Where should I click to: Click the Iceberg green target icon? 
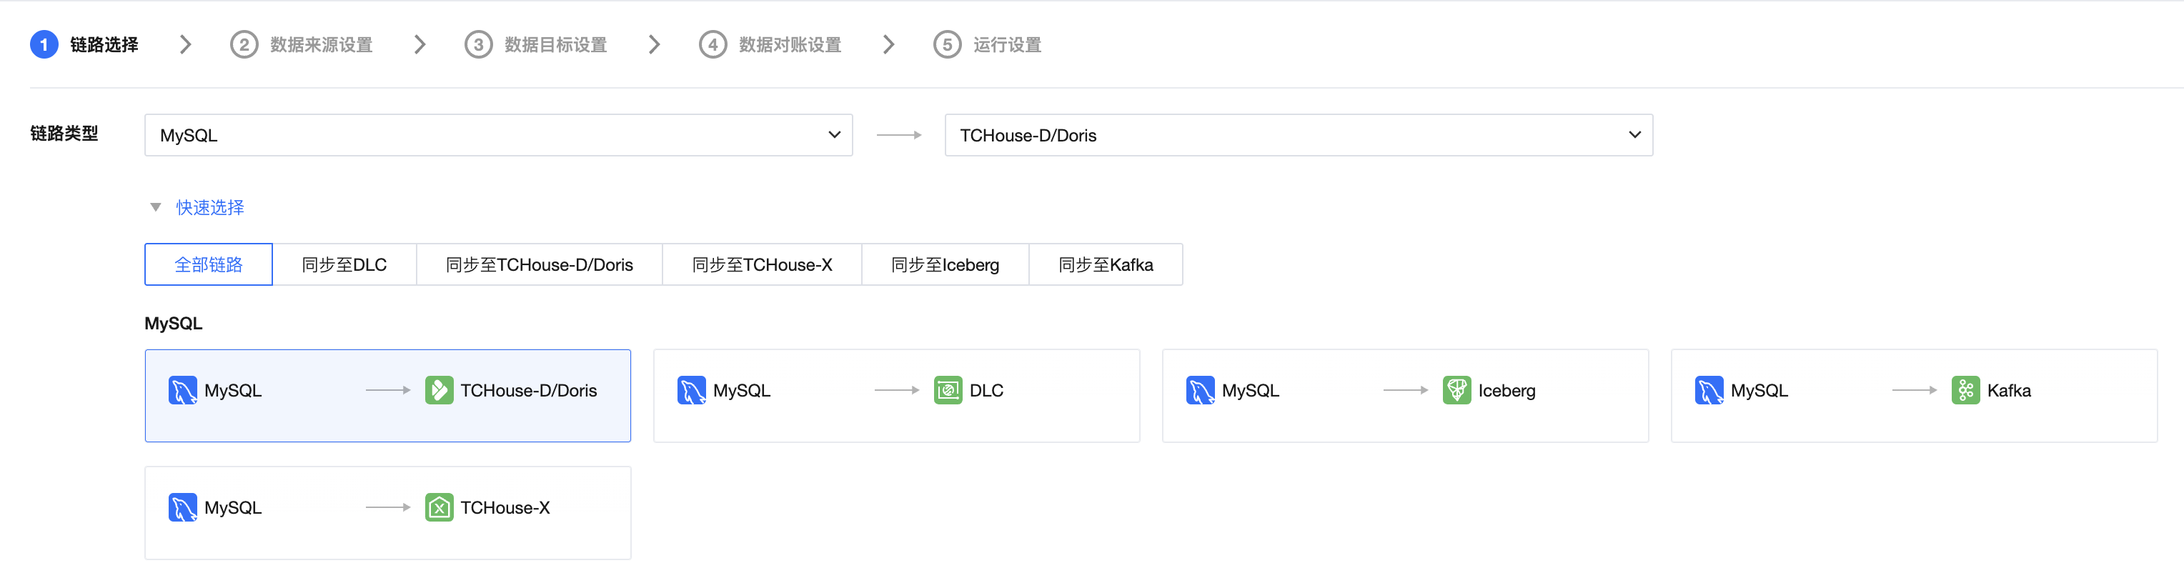[1456, 390]
